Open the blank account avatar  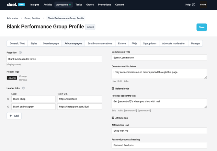(203, 5)
